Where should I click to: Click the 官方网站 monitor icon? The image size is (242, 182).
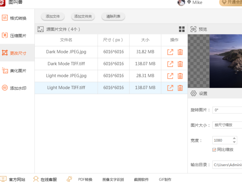(3, 179)
